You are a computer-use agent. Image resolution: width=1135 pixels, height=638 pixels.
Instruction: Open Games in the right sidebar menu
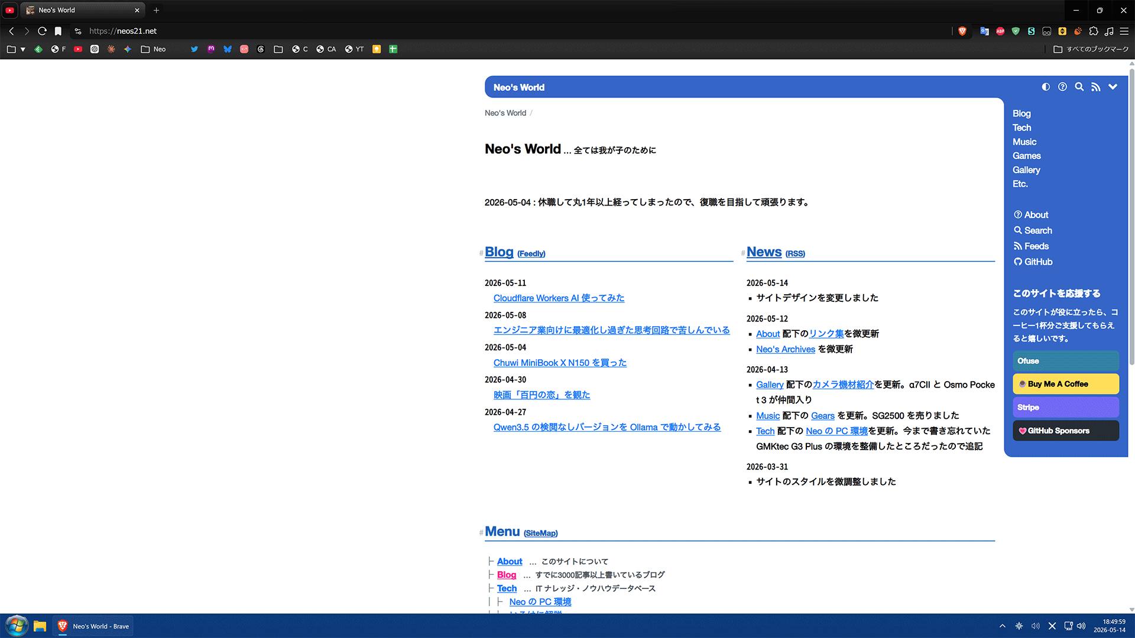(x=1027, y=156)
